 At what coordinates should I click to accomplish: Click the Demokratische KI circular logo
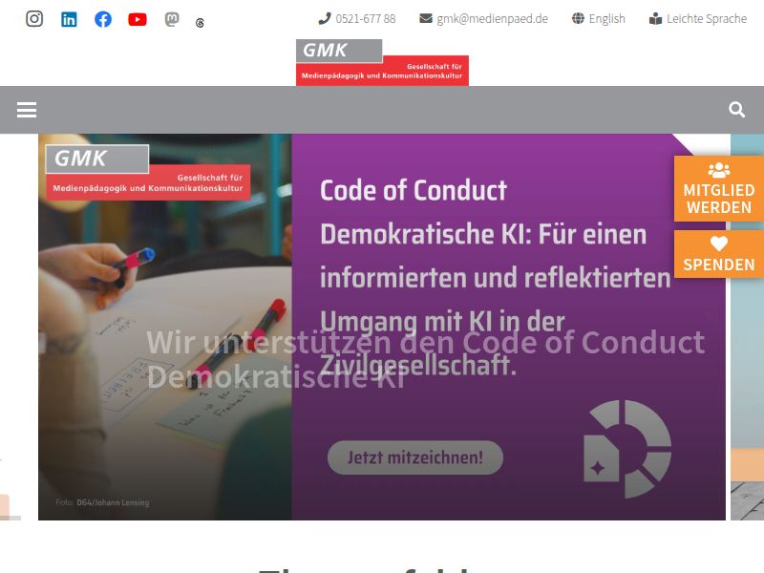pyautogui.click(x=627, y=449)
